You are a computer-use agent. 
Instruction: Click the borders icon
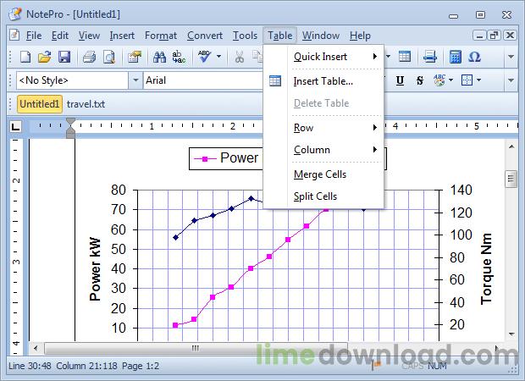tap(467, 80)
